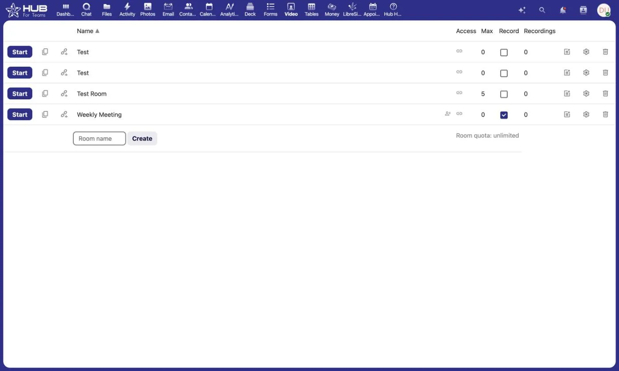
Task: Open the Calendar app
Action: [209, 10]
